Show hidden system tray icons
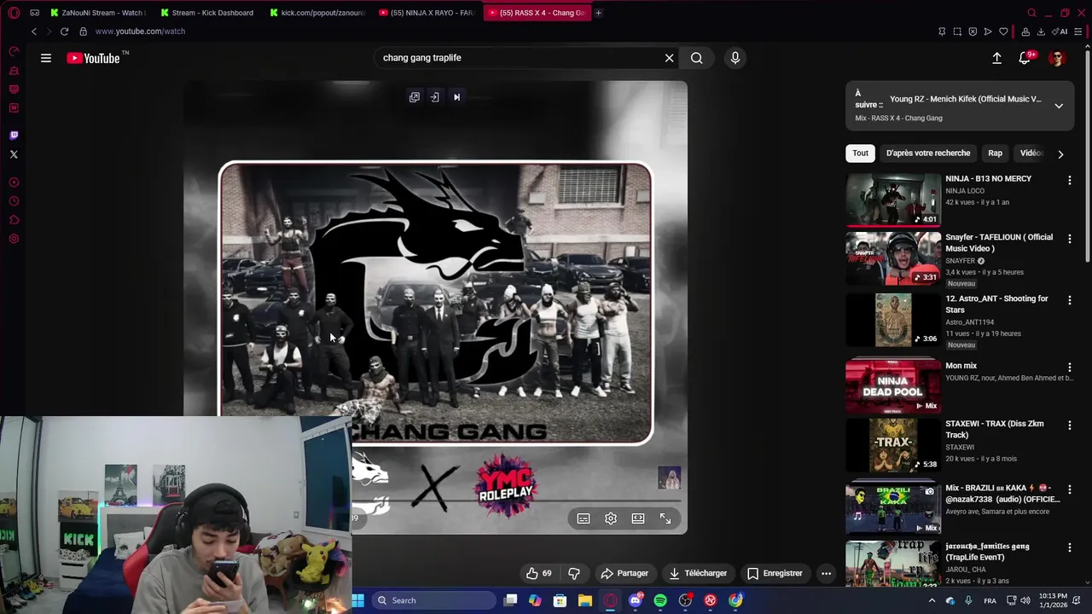This screenshot has width=1092, height=614. click(932, 600)
